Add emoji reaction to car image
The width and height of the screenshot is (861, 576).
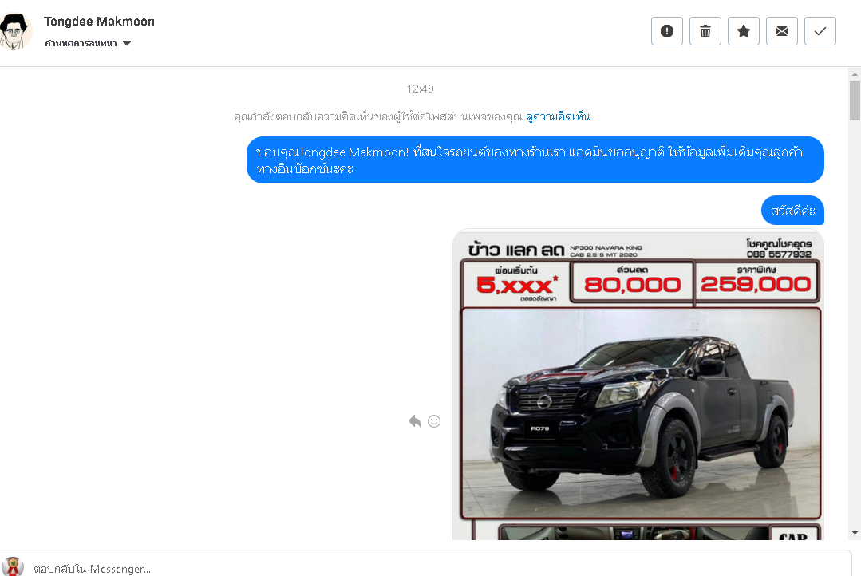pyautogui.click(x=434, y=421)
